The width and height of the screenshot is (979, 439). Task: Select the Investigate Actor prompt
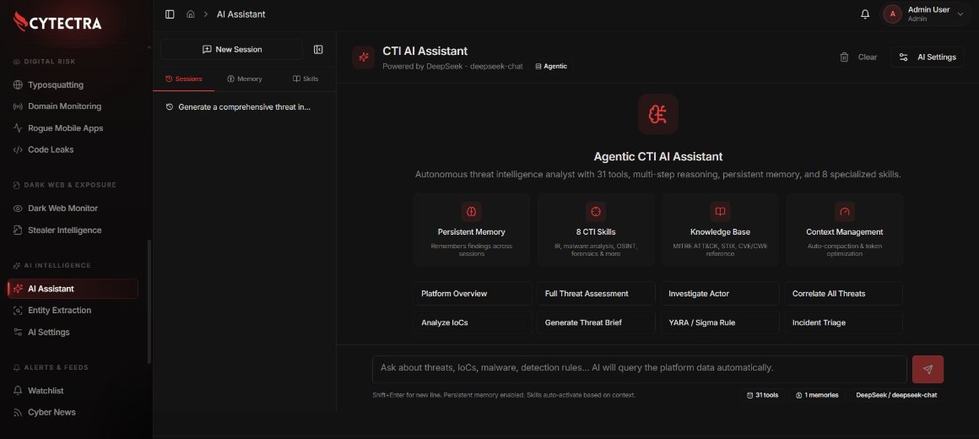(720, 294)
